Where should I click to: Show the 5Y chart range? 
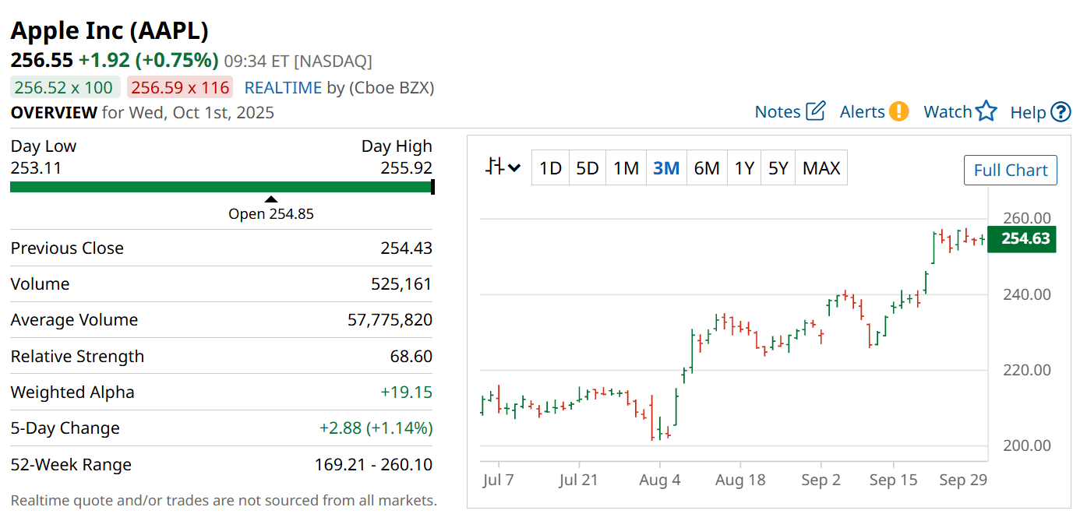tap(778, 168)
